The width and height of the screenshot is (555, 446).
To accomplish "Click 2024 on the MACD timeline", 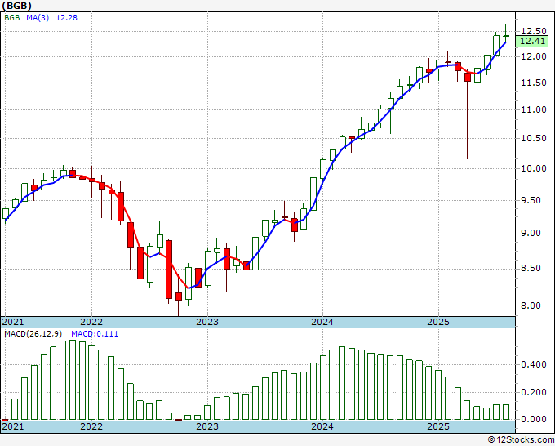I will tap(322, 426).
